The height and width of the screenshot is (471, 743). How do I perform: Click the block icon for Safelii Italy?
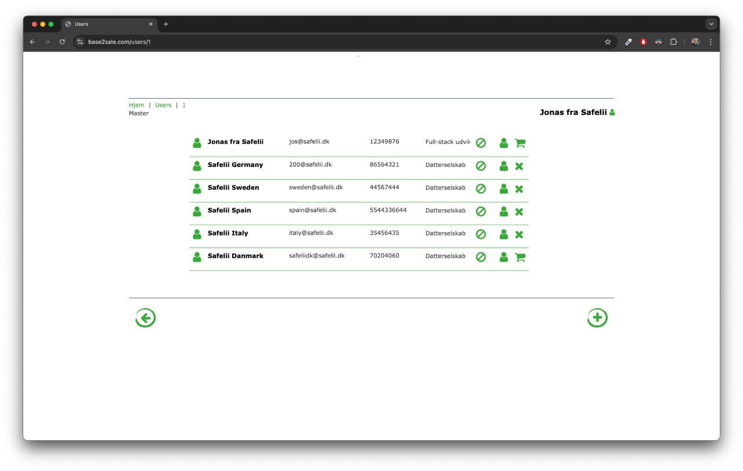481,234
